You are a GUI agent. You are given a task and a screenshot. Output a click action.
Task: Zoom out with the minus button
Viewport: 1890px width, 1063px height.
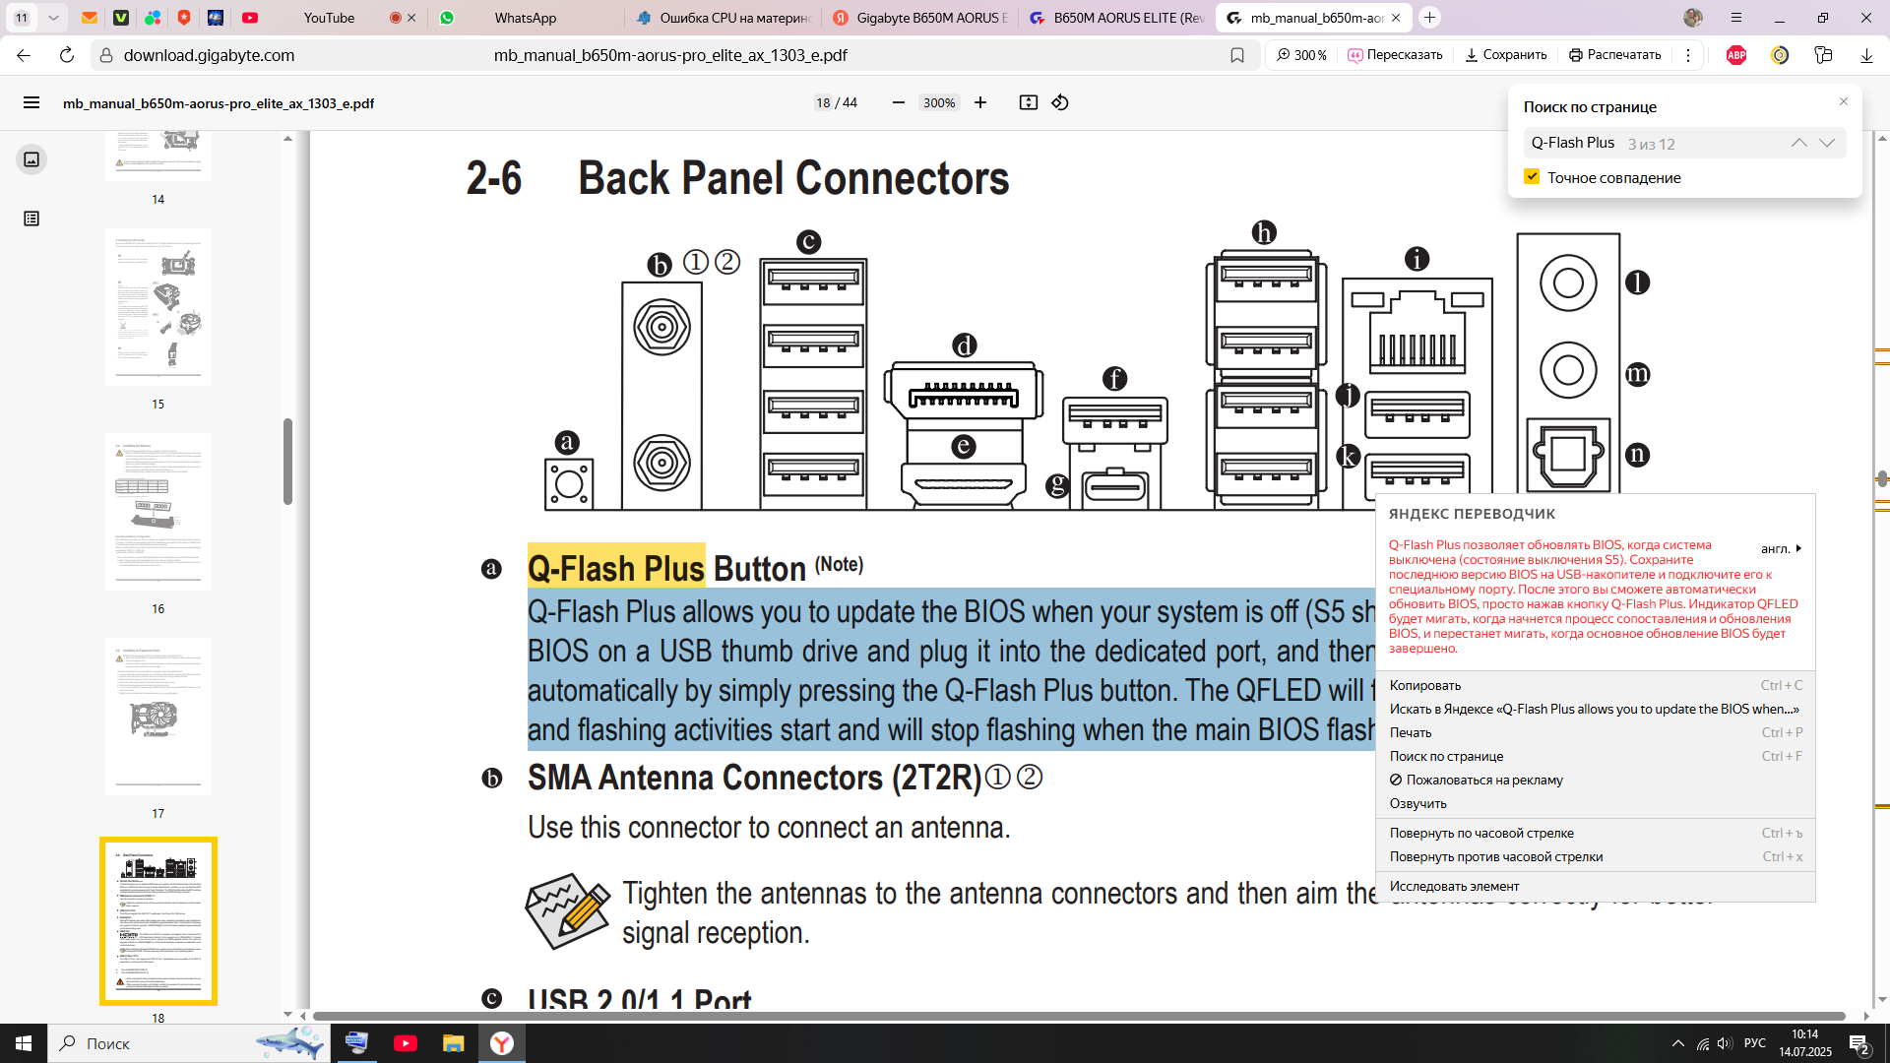898,102
